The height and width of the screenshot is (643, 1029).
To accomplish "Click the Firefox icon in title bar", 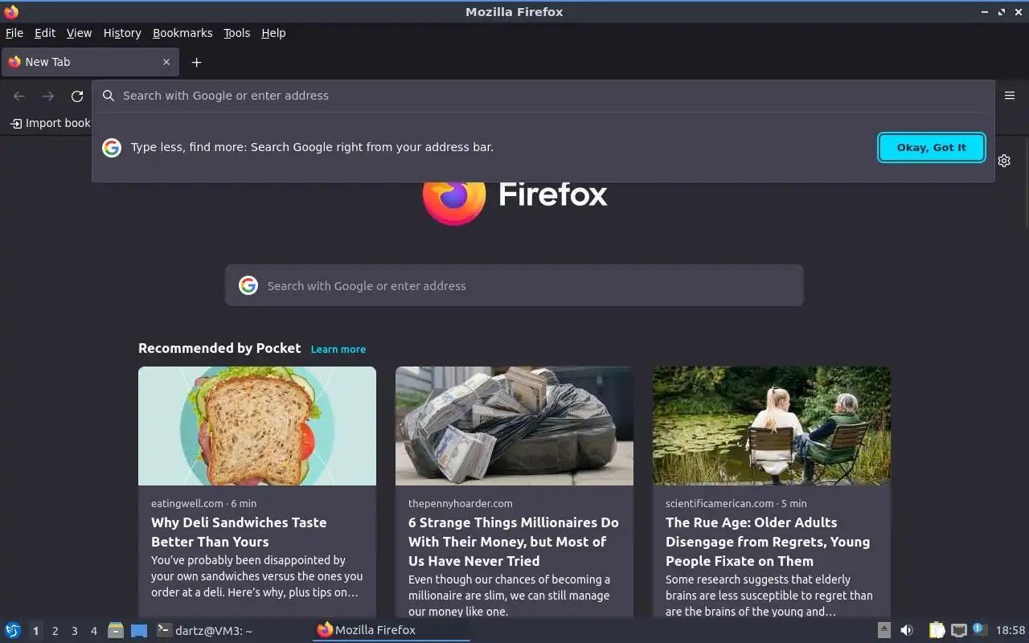I will (x=11, y=11).
